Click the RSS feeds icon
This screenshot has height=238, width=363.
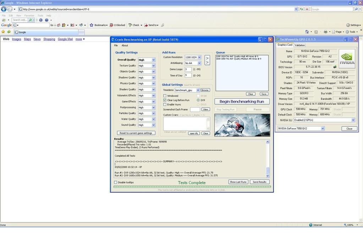point(316,32)
